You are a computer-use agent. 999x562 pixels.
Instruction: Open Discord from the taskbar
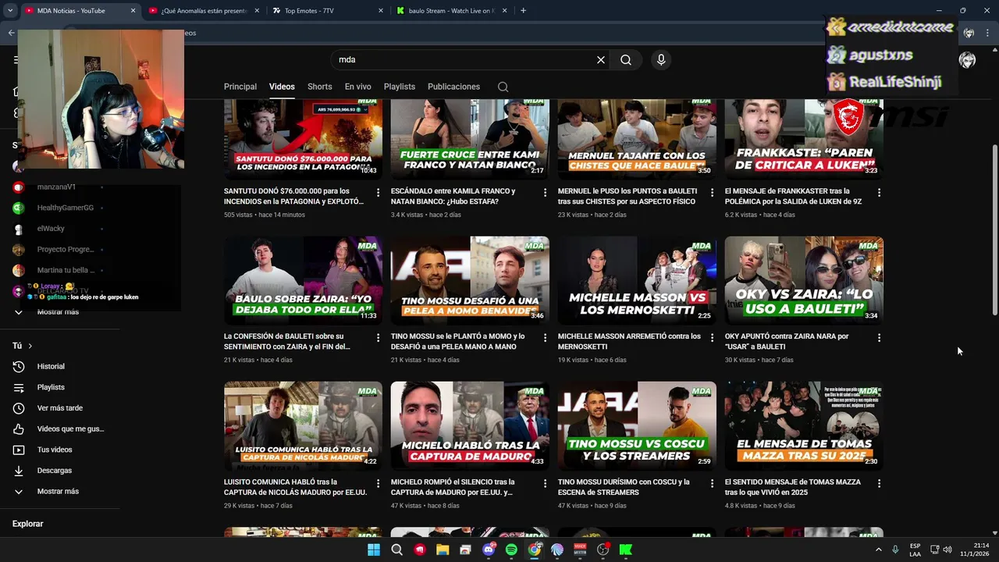[x=489, y=550]
